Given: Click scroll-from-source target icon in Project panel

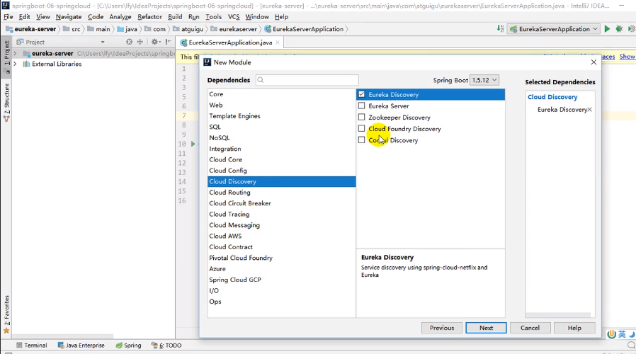Looking at the screenshot, I should click(x=129, y=42).
